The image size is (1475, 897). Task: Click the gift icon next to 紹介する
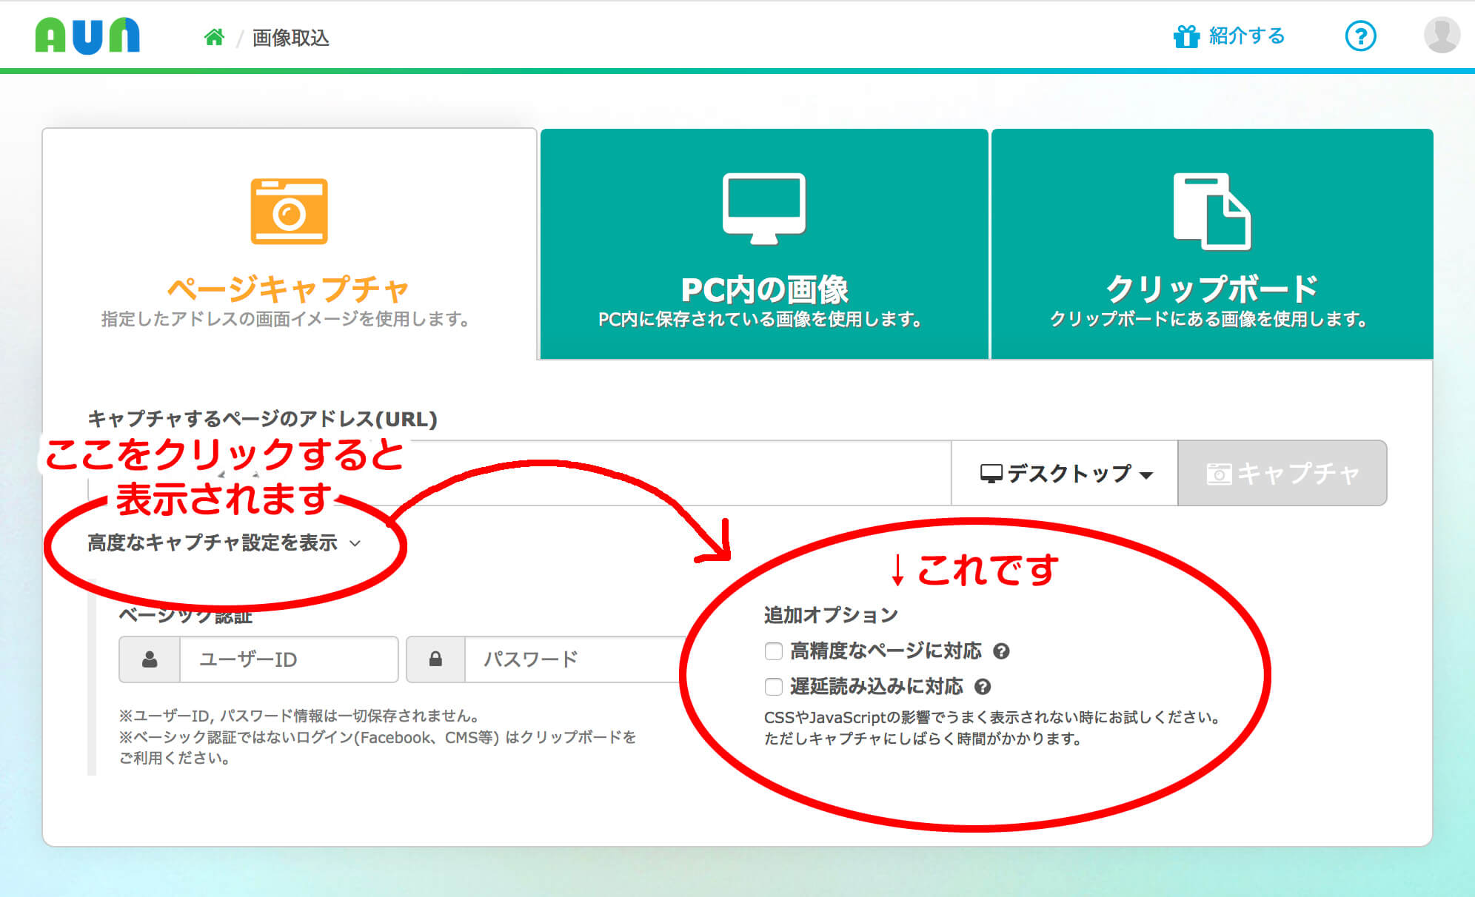point(1186,36)
